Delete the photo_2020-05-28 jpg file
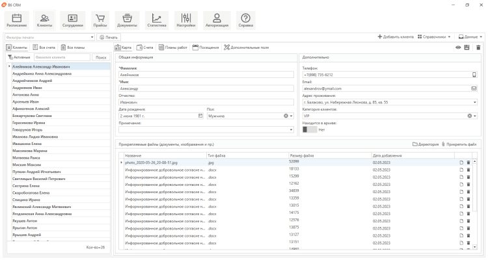488x262 pixels. [x=468, y=162]
